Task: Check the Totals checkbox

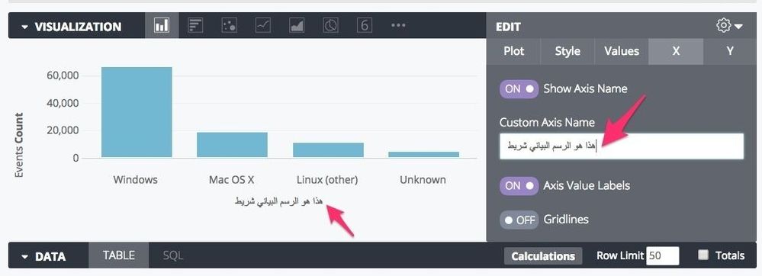Action: coord(703,255)
